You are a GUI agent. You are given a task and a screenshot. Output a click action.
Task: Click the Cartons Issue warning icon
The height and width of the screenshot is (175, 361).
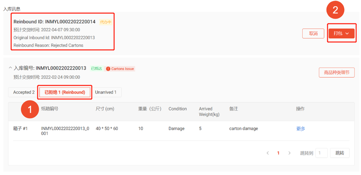pos(108,69)
